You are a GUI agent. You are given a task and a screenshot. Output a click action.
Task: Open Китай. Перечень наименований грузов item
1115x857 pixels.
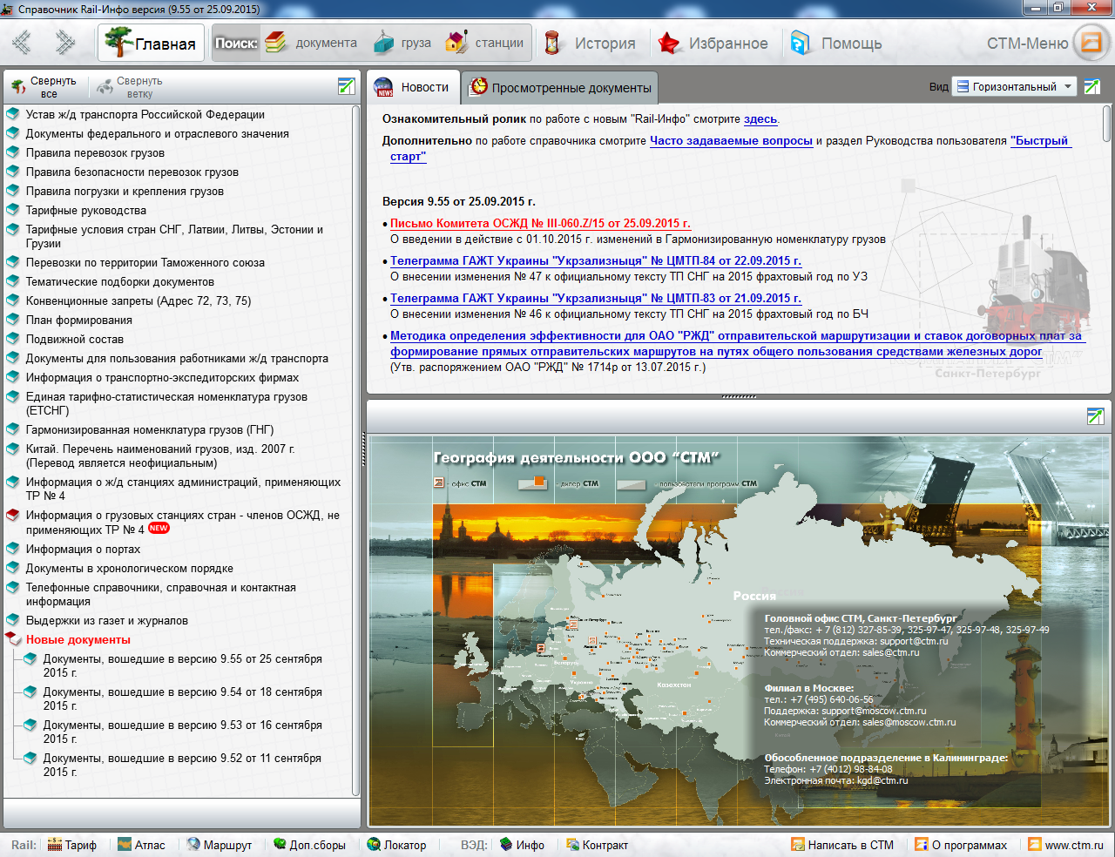pyautogui.click(x=160, y=455)
